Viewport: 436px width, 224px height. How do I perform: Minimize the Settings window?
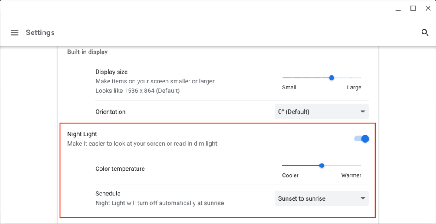coord(398,9)
